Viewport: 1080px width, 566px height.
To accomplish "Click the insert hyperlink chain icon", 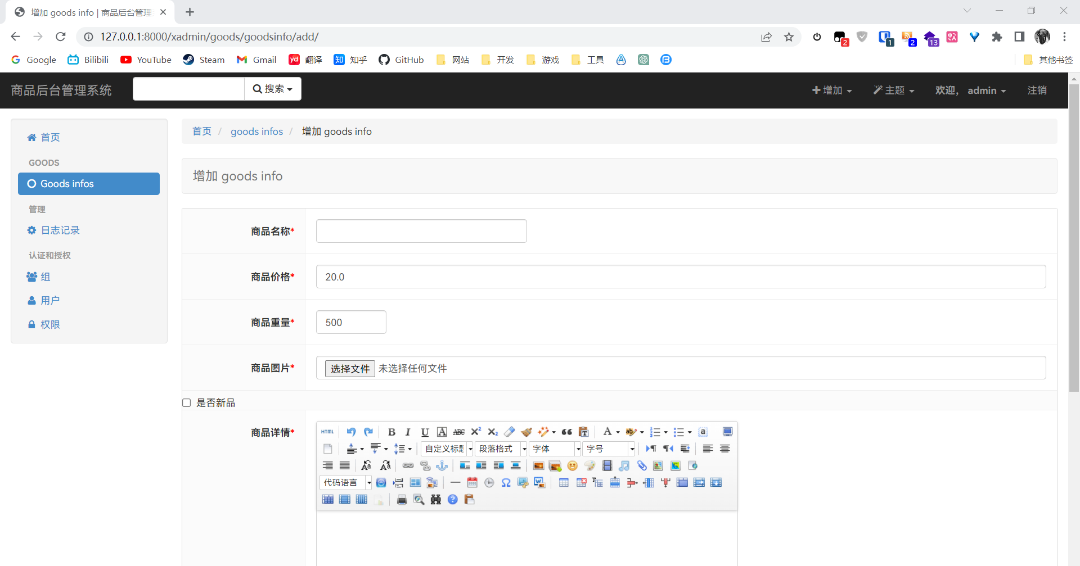I will [408, 465].
